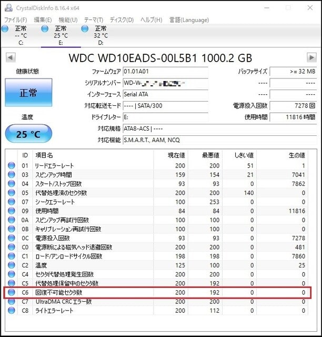Go to previous disk with left arrow
322x337 pixels.
(x=11, y=57)
